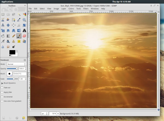Enable Use color from gradient checkbox
Screen dimensions: 164x121
click(2, 101)
